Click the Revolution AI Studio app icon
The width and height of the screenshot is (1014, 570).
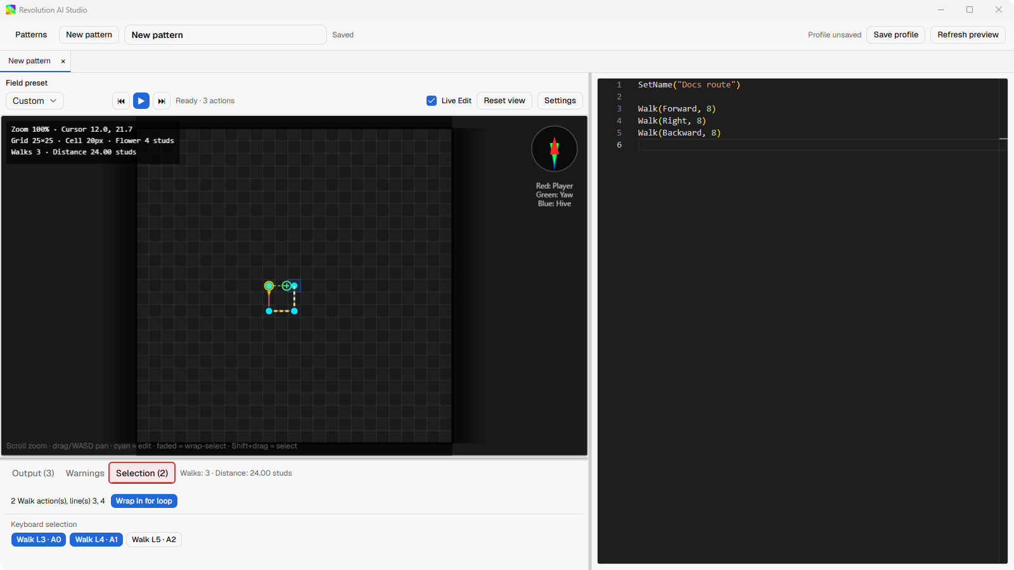pos(11,9)
